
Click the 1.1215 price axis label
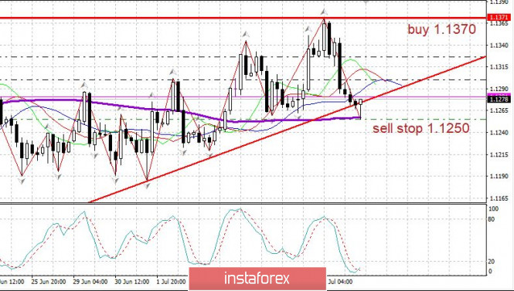499,154
